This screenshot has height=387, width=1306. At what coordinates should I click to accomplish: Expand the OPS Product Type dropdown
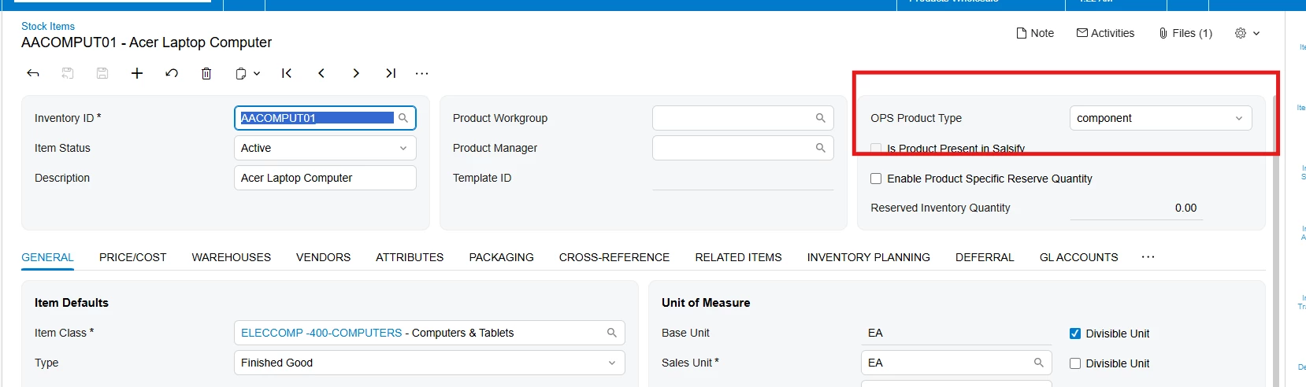(1160, 118)
